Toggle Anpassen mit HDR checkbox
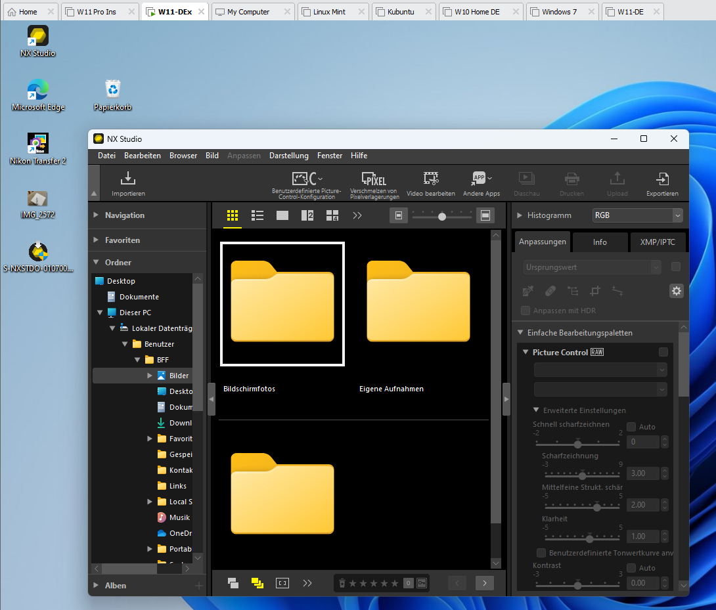716x610 pixels. coord(526,311)
